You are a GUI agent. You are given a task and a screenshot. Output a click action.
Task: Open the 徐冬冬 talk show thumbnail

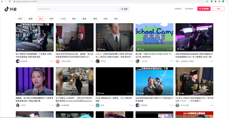[x=35, y=81]
